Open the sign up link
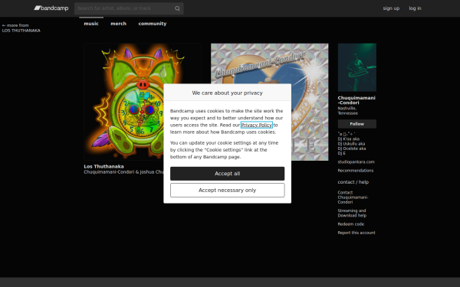The width and height of the screenshot is (460, 287). pos(391,8)
